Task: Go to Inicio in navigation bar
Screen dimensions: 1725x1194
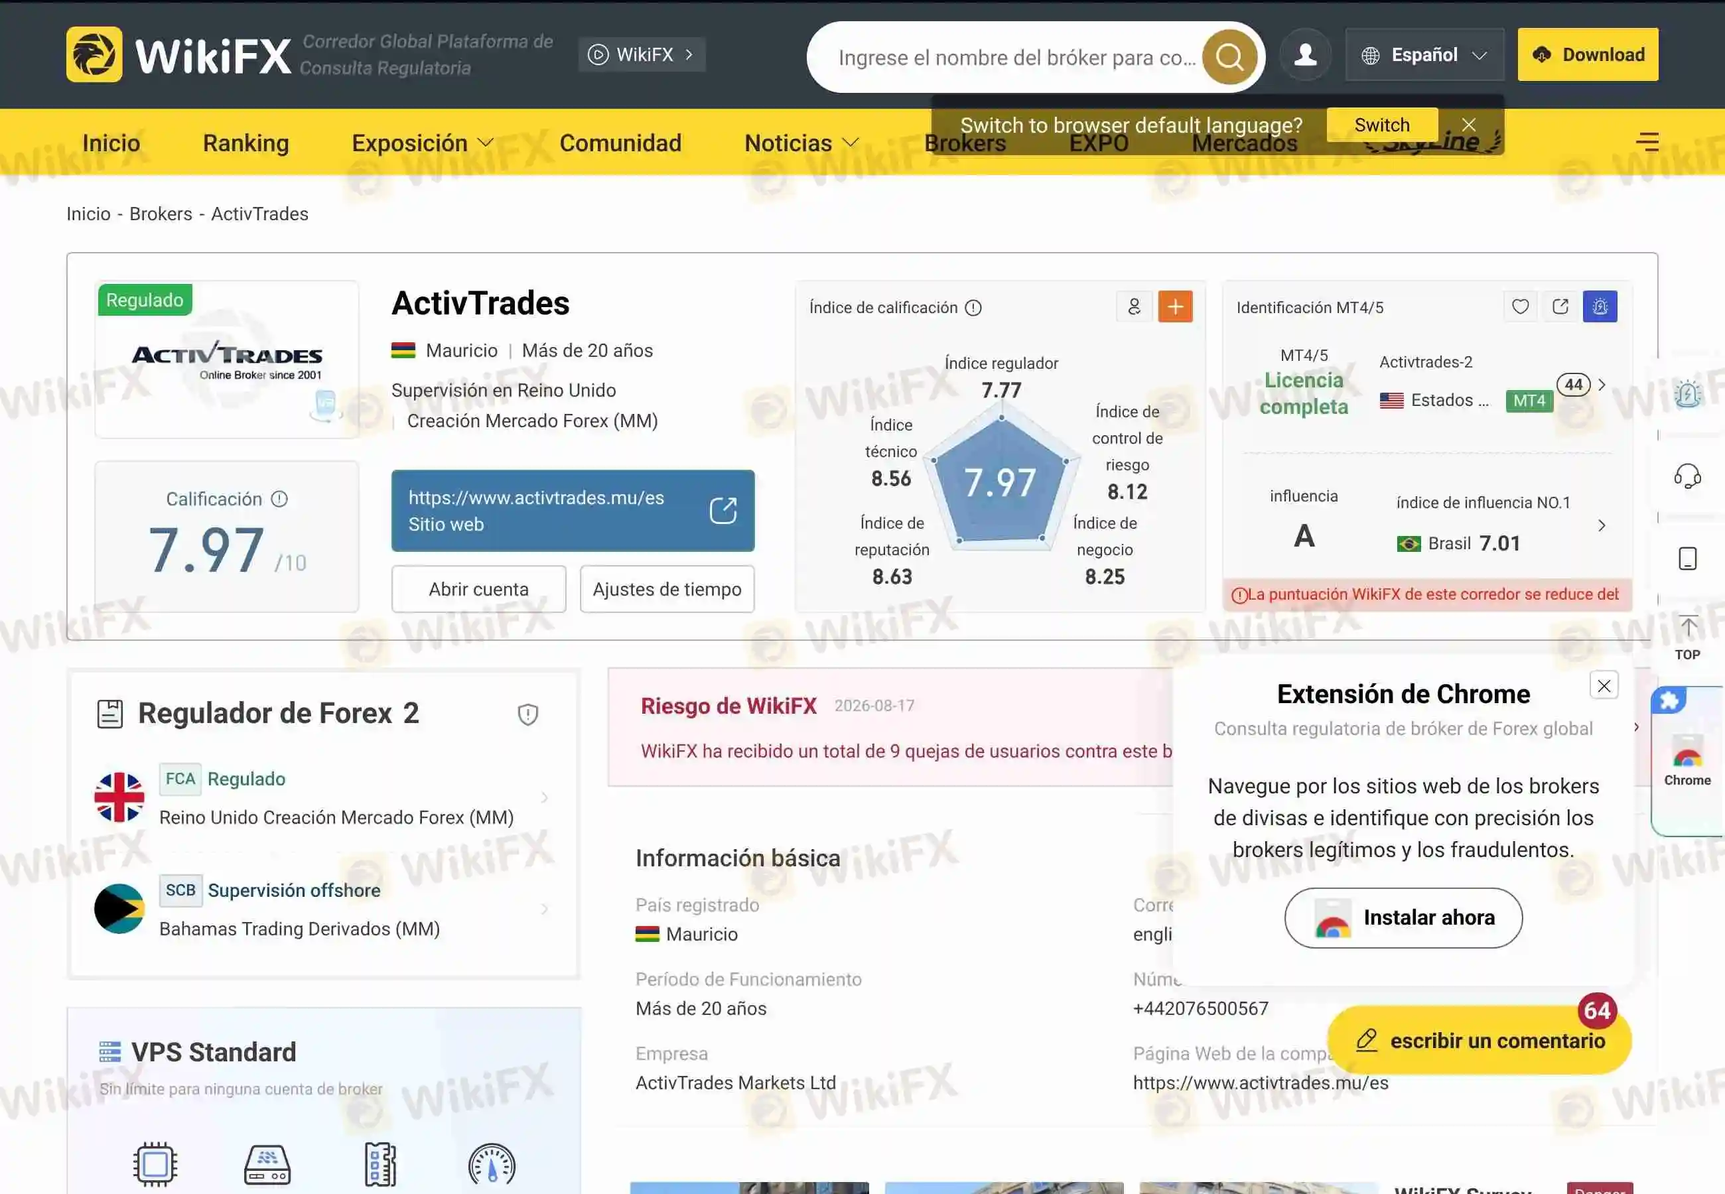Action: point(111,143)
